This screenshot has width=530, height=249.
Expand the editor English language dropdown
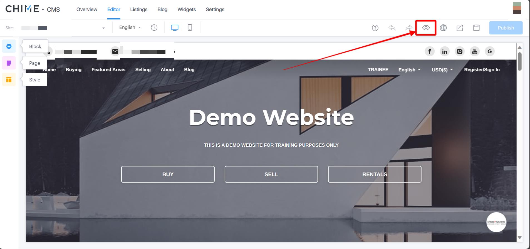coord(130,27)
